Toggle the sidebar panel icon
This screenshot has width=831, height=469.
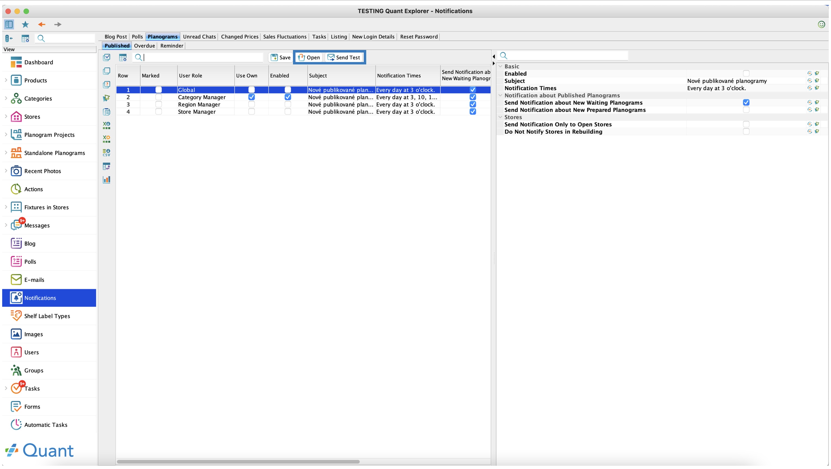(x=9, y=24)
